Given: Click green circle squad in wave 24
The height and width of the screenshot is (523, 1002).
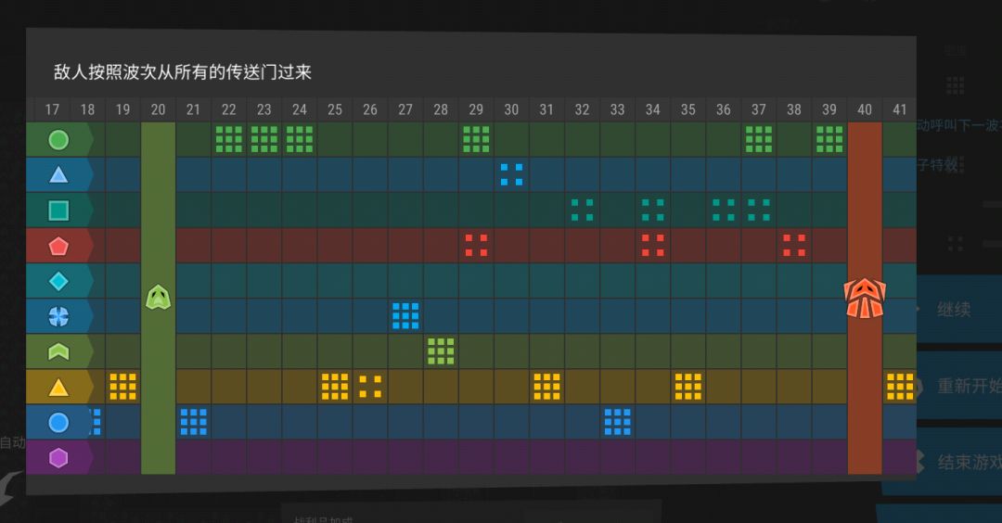Looking at the screenshot, I should coord(300,139).
